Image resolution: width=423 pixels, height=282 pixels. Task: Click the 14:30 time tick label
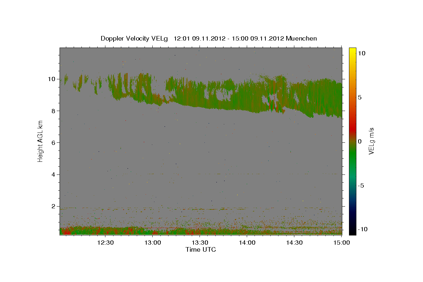tap(294, 243)
